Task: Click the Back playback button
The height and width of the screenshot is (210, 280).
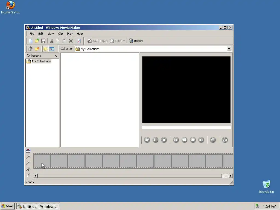Action: tap(176, 140)
